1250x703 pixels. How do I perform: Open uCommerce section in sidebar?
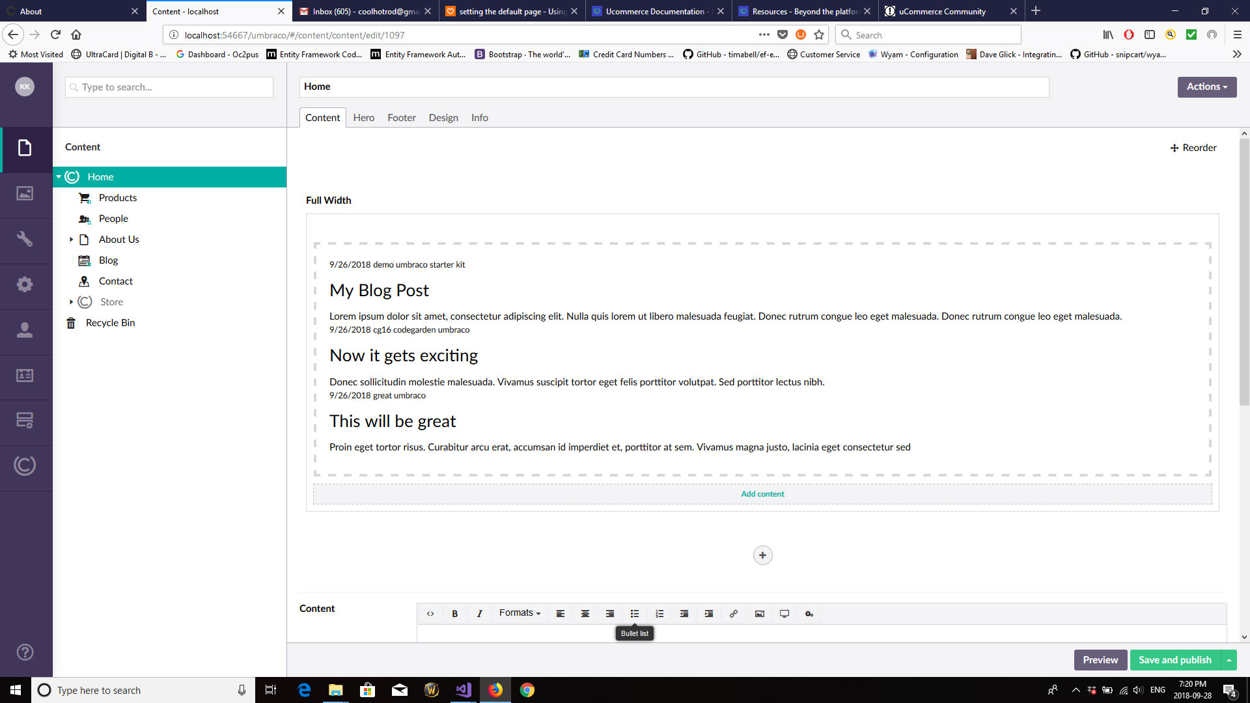tap(25, 465)
